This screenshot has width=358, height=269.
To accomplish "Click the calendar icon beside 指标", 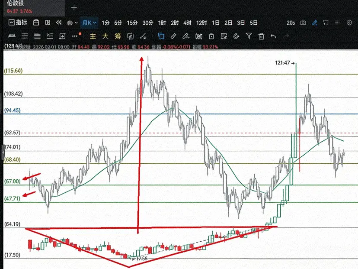I will click(36, 23).
